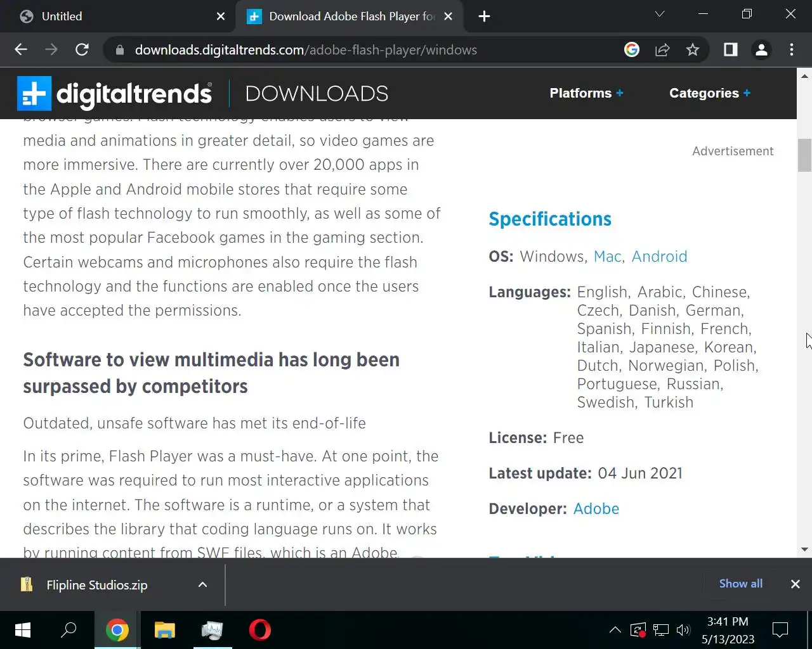
Task: Click the 'Software to view multimedia' heading
Action: [211, 373]
